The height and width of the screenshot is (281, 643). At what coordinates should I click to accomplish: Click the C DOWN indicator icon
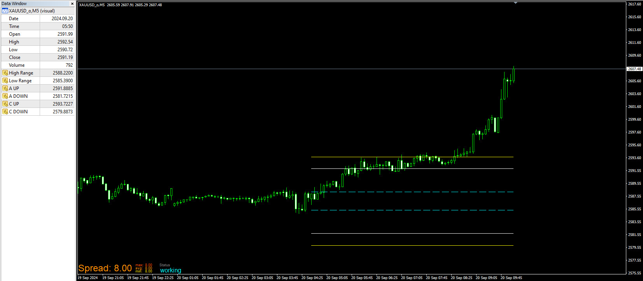(5, 112)
